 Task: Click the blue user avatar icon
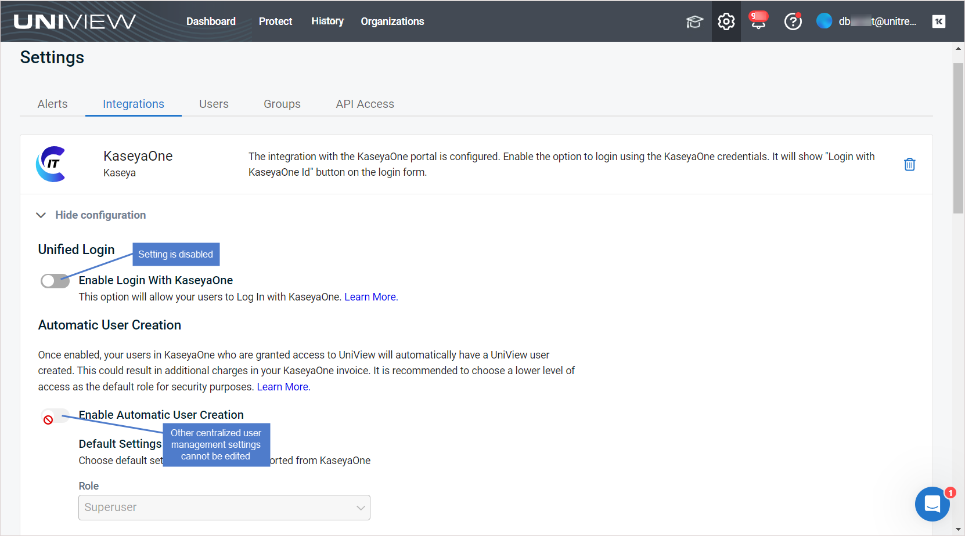click(824, 21)
